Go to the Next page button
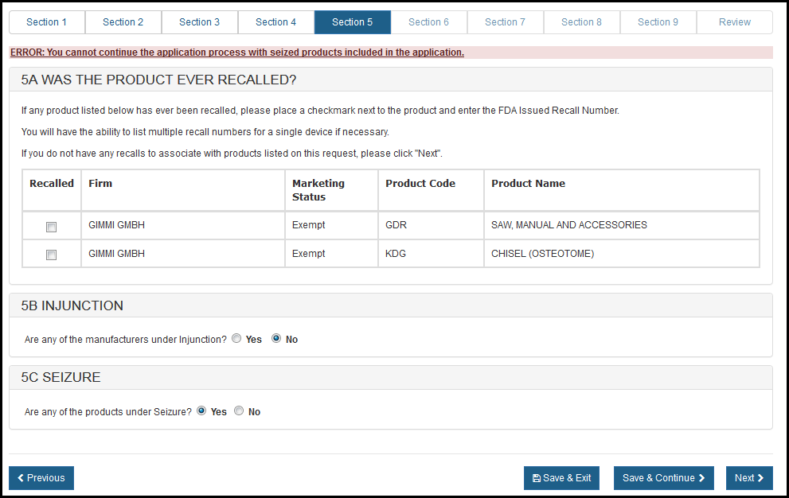Screen dimensions: 789x498 pyautogui.click(x=748, y=478)
